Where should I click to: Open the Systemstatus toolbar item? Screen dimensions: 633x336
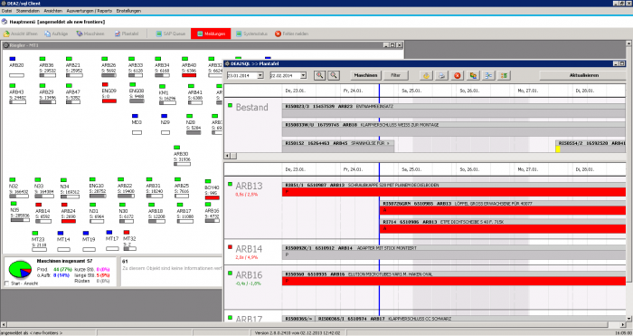(x=251, y=34)
